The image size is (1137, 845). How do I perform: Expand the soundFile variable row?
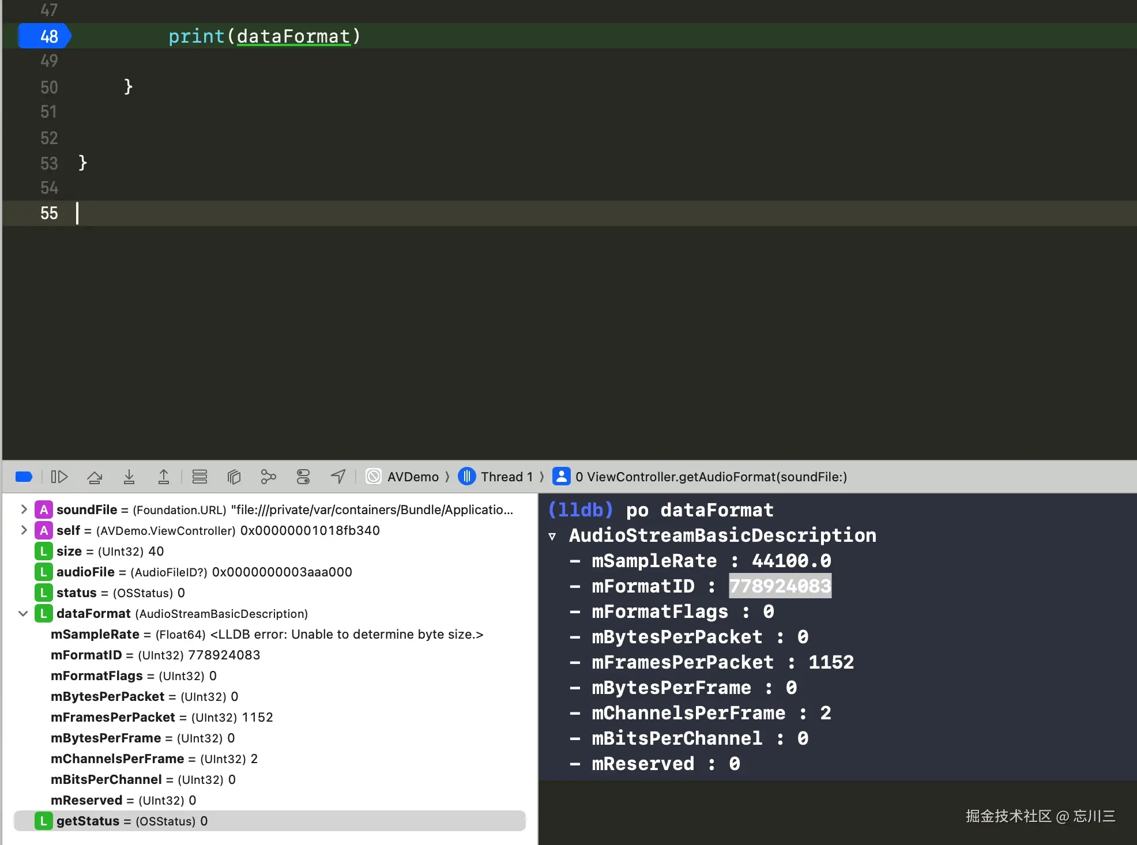pos(24,510)
